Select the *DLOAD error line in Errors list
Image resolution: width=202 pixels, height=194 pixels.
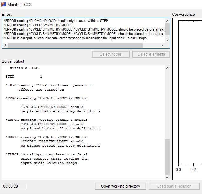point(56,21)
